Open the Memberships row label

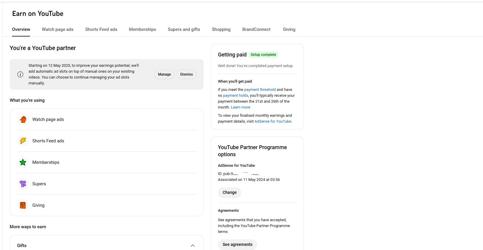[x=46, y=162]
